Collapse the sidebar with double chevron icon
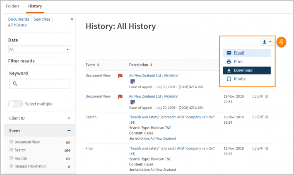 point(72,19)
